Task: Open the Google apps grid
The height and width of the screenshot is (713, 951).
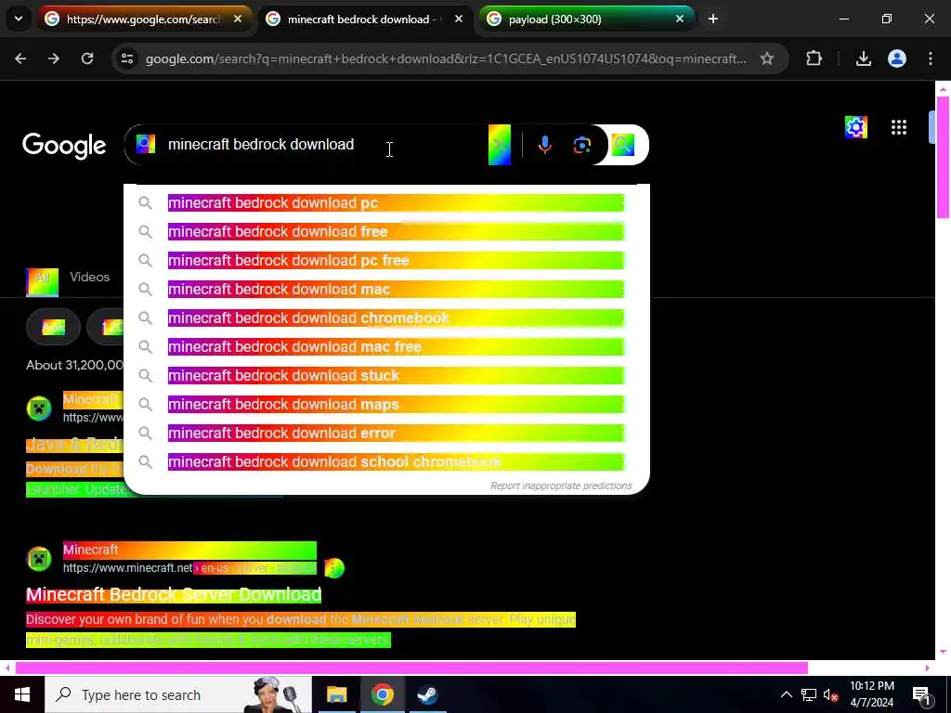Action: tap(899, 127)
